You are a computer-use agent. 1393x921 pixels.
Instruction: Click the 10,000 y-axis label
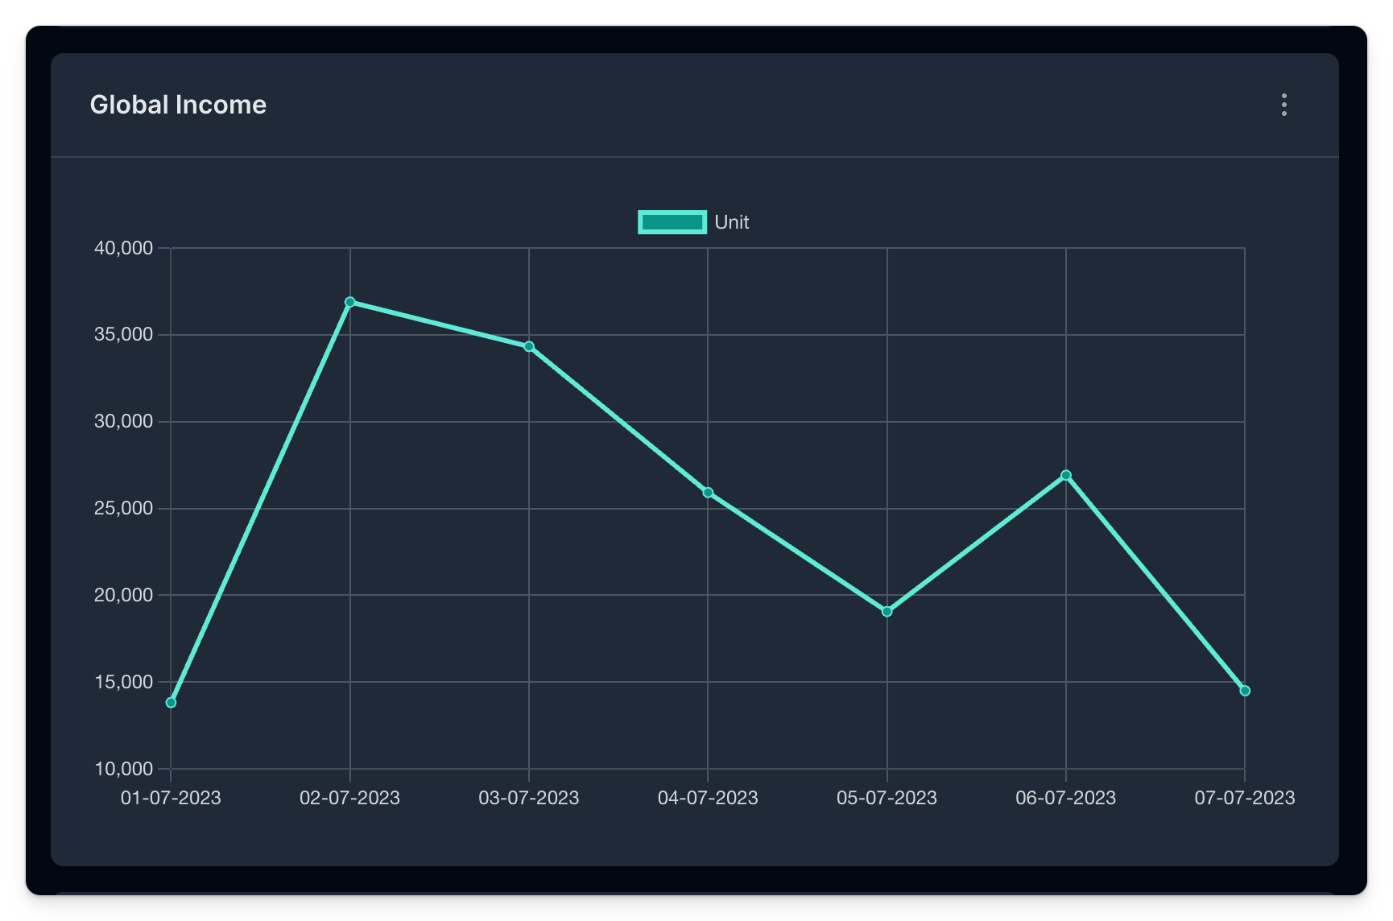coord(123,769)
